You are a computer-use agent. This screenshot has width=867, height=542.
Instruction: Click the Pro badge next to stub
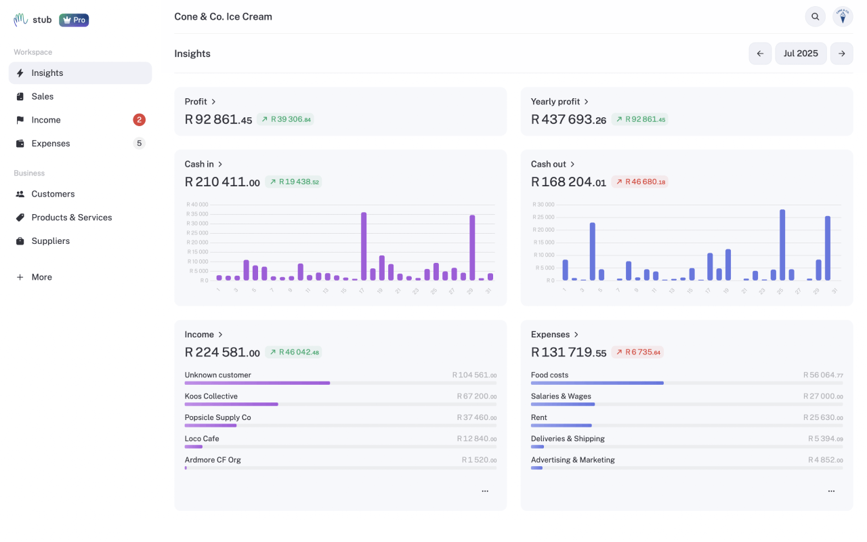[74, 20]
